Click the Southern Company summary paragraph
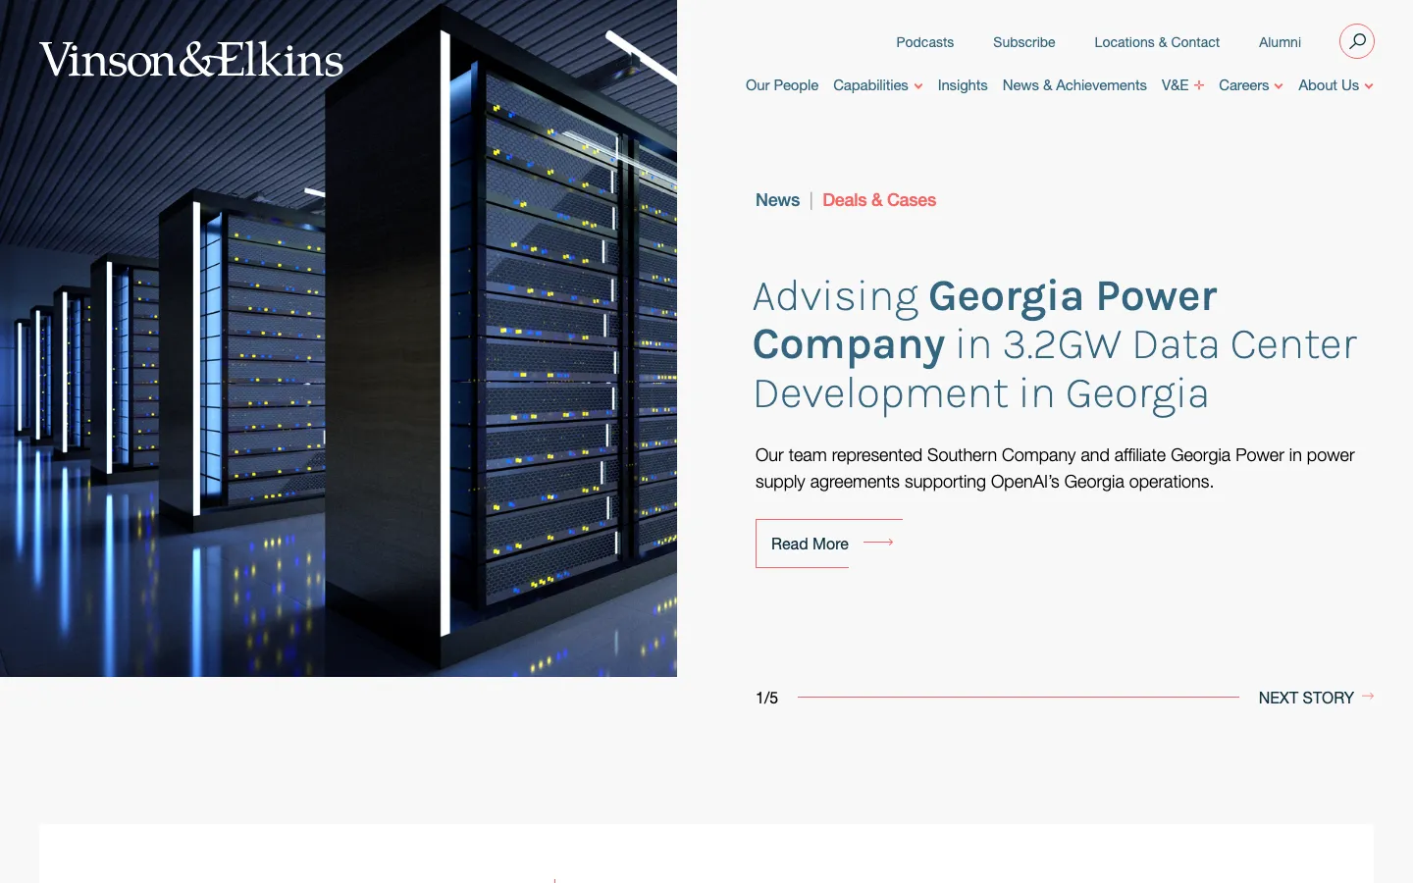The image size is (1413, 883). click(x=1055, y=468)
